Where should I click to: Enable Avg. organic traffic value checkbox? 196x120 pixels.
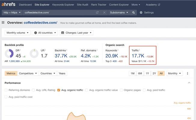pyautogui.click(x=87, y=90)
